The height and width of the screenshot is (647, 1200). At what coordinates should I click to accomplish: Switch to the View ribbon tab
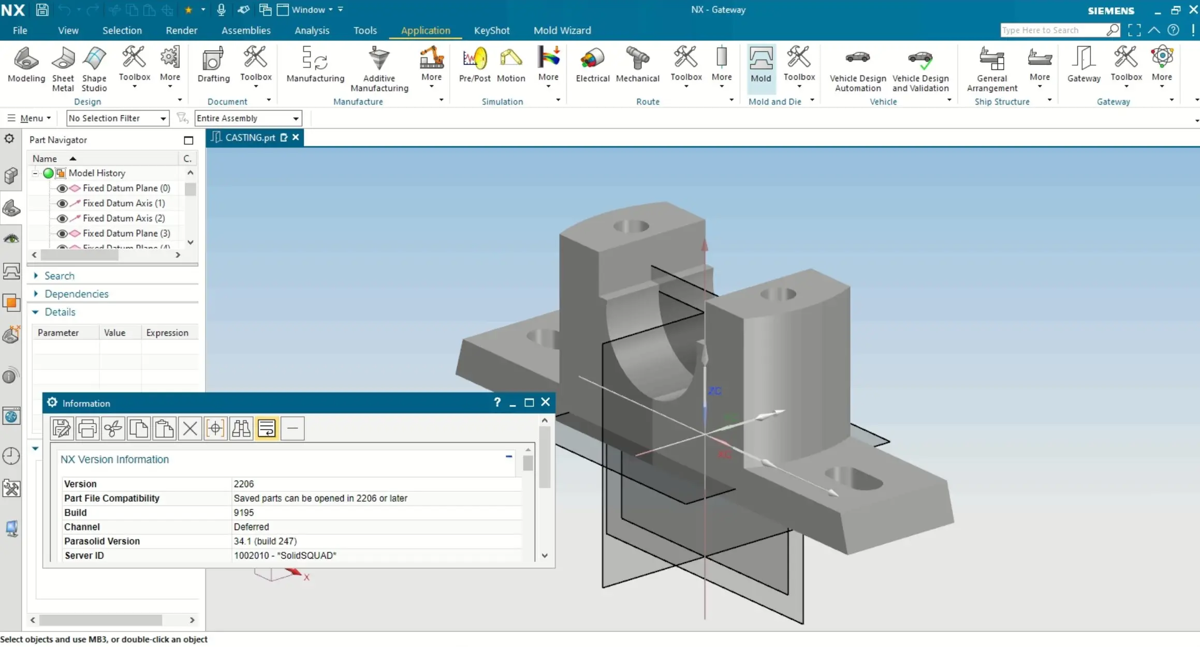(68, 30)
